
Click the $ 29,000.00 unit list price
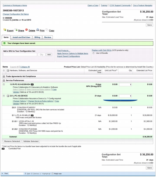(113, 115)
